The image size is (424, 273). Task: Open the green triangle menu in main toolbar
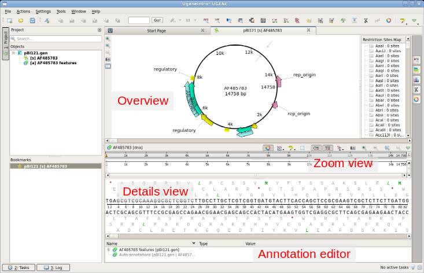(x=414, y=21)
